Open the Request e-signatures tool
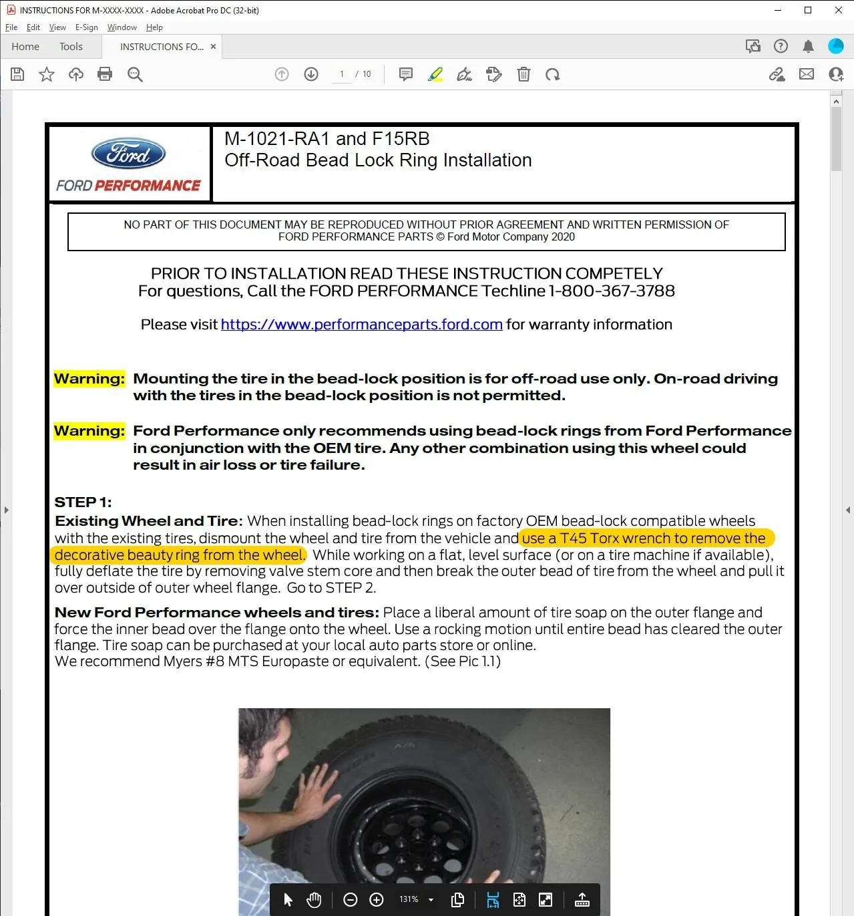Viewport: 854px width, 916px height. click(x=494, y=74)
